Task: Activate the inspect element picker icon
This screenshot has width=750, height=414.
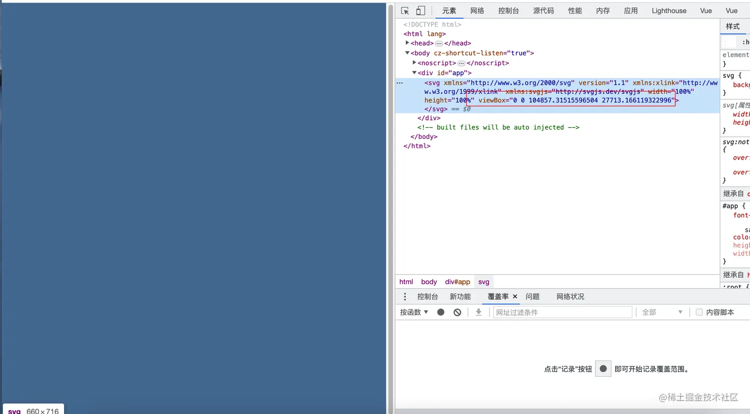Action: click(x=405, y=11)
